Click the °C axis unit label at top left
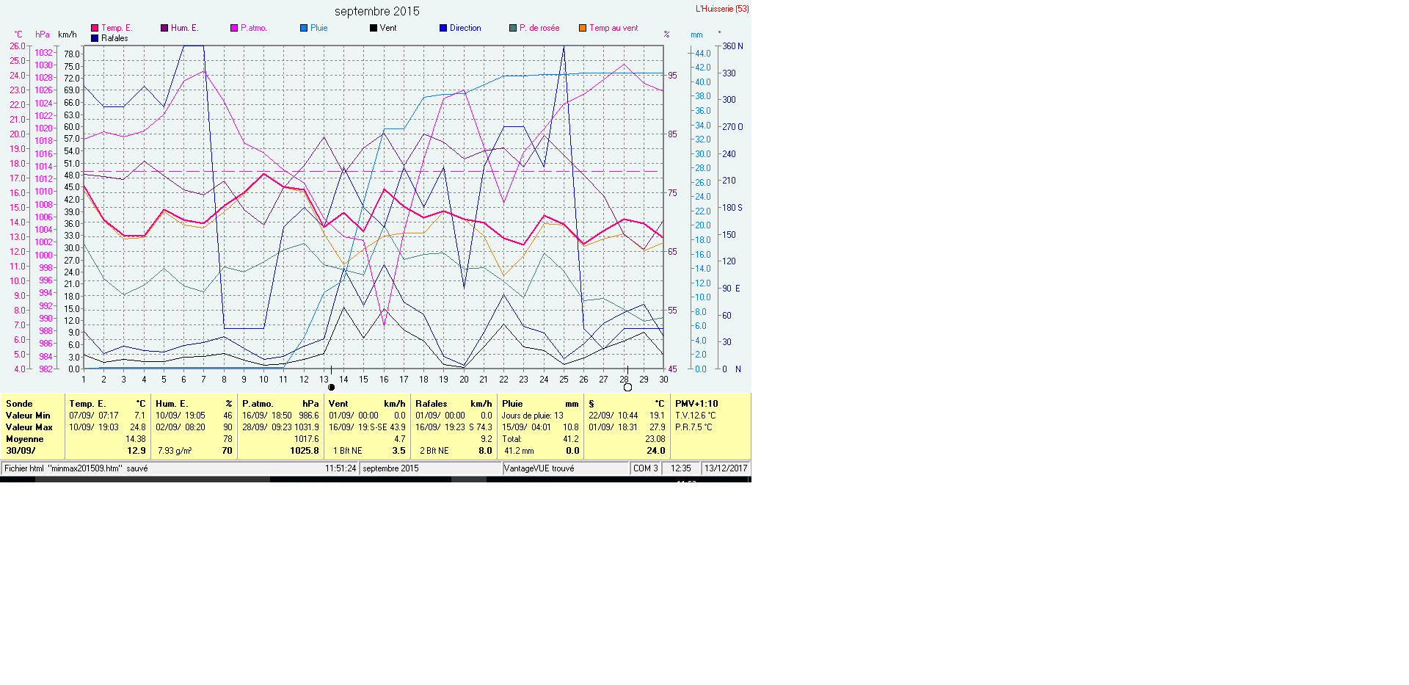 pos(18,35)
